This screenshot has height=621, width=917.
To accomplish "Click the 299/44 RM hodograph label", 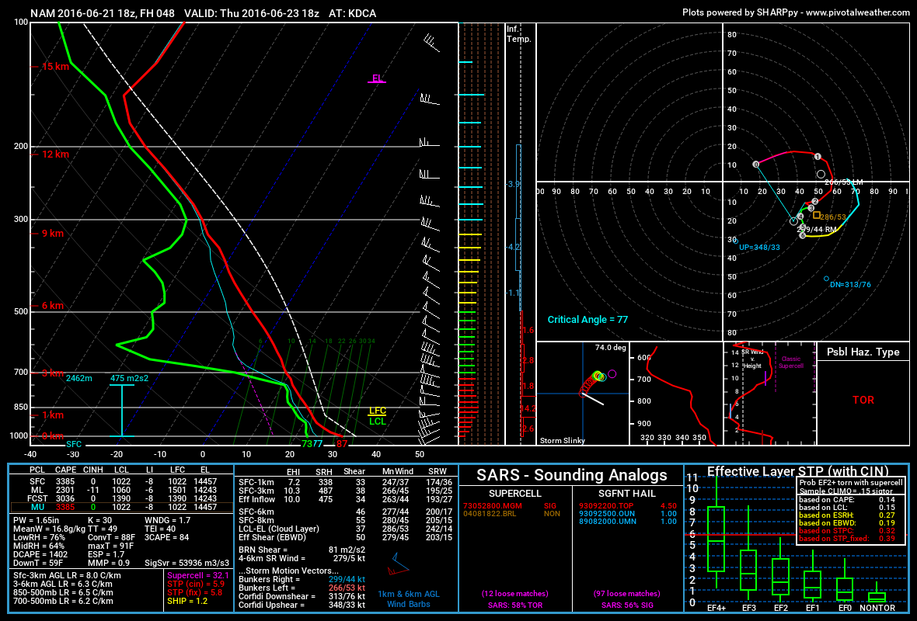I will pos(817,230).
